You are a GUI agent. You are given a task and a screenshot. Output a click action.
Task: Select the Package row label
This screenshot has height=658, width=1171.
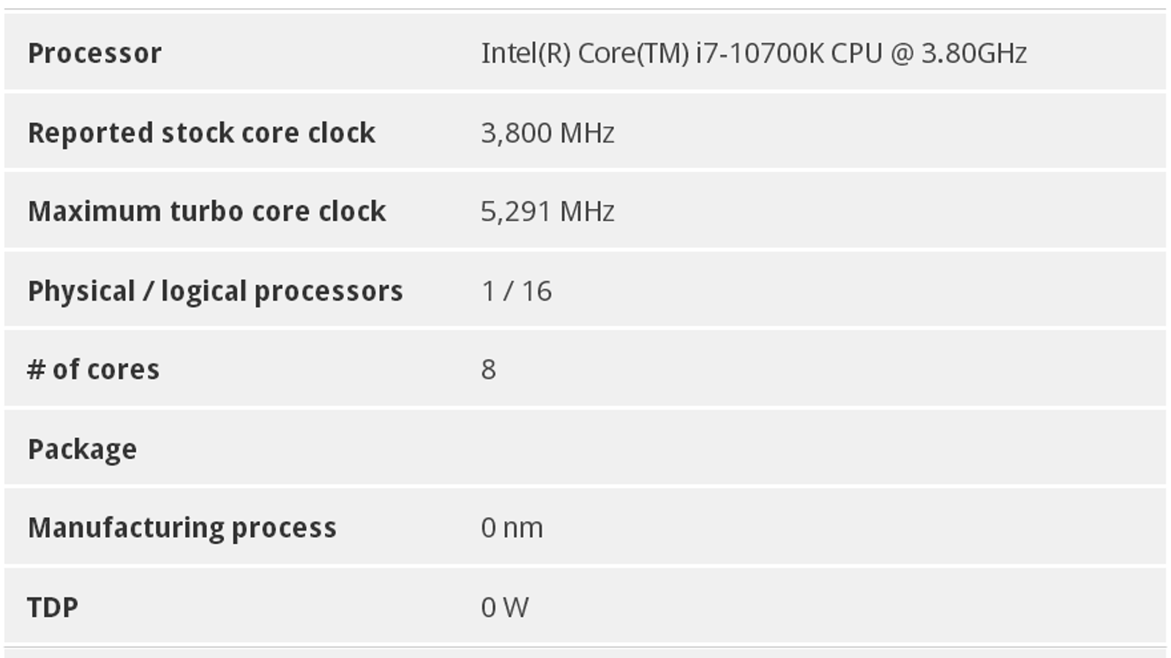click(x=82, y=449)
